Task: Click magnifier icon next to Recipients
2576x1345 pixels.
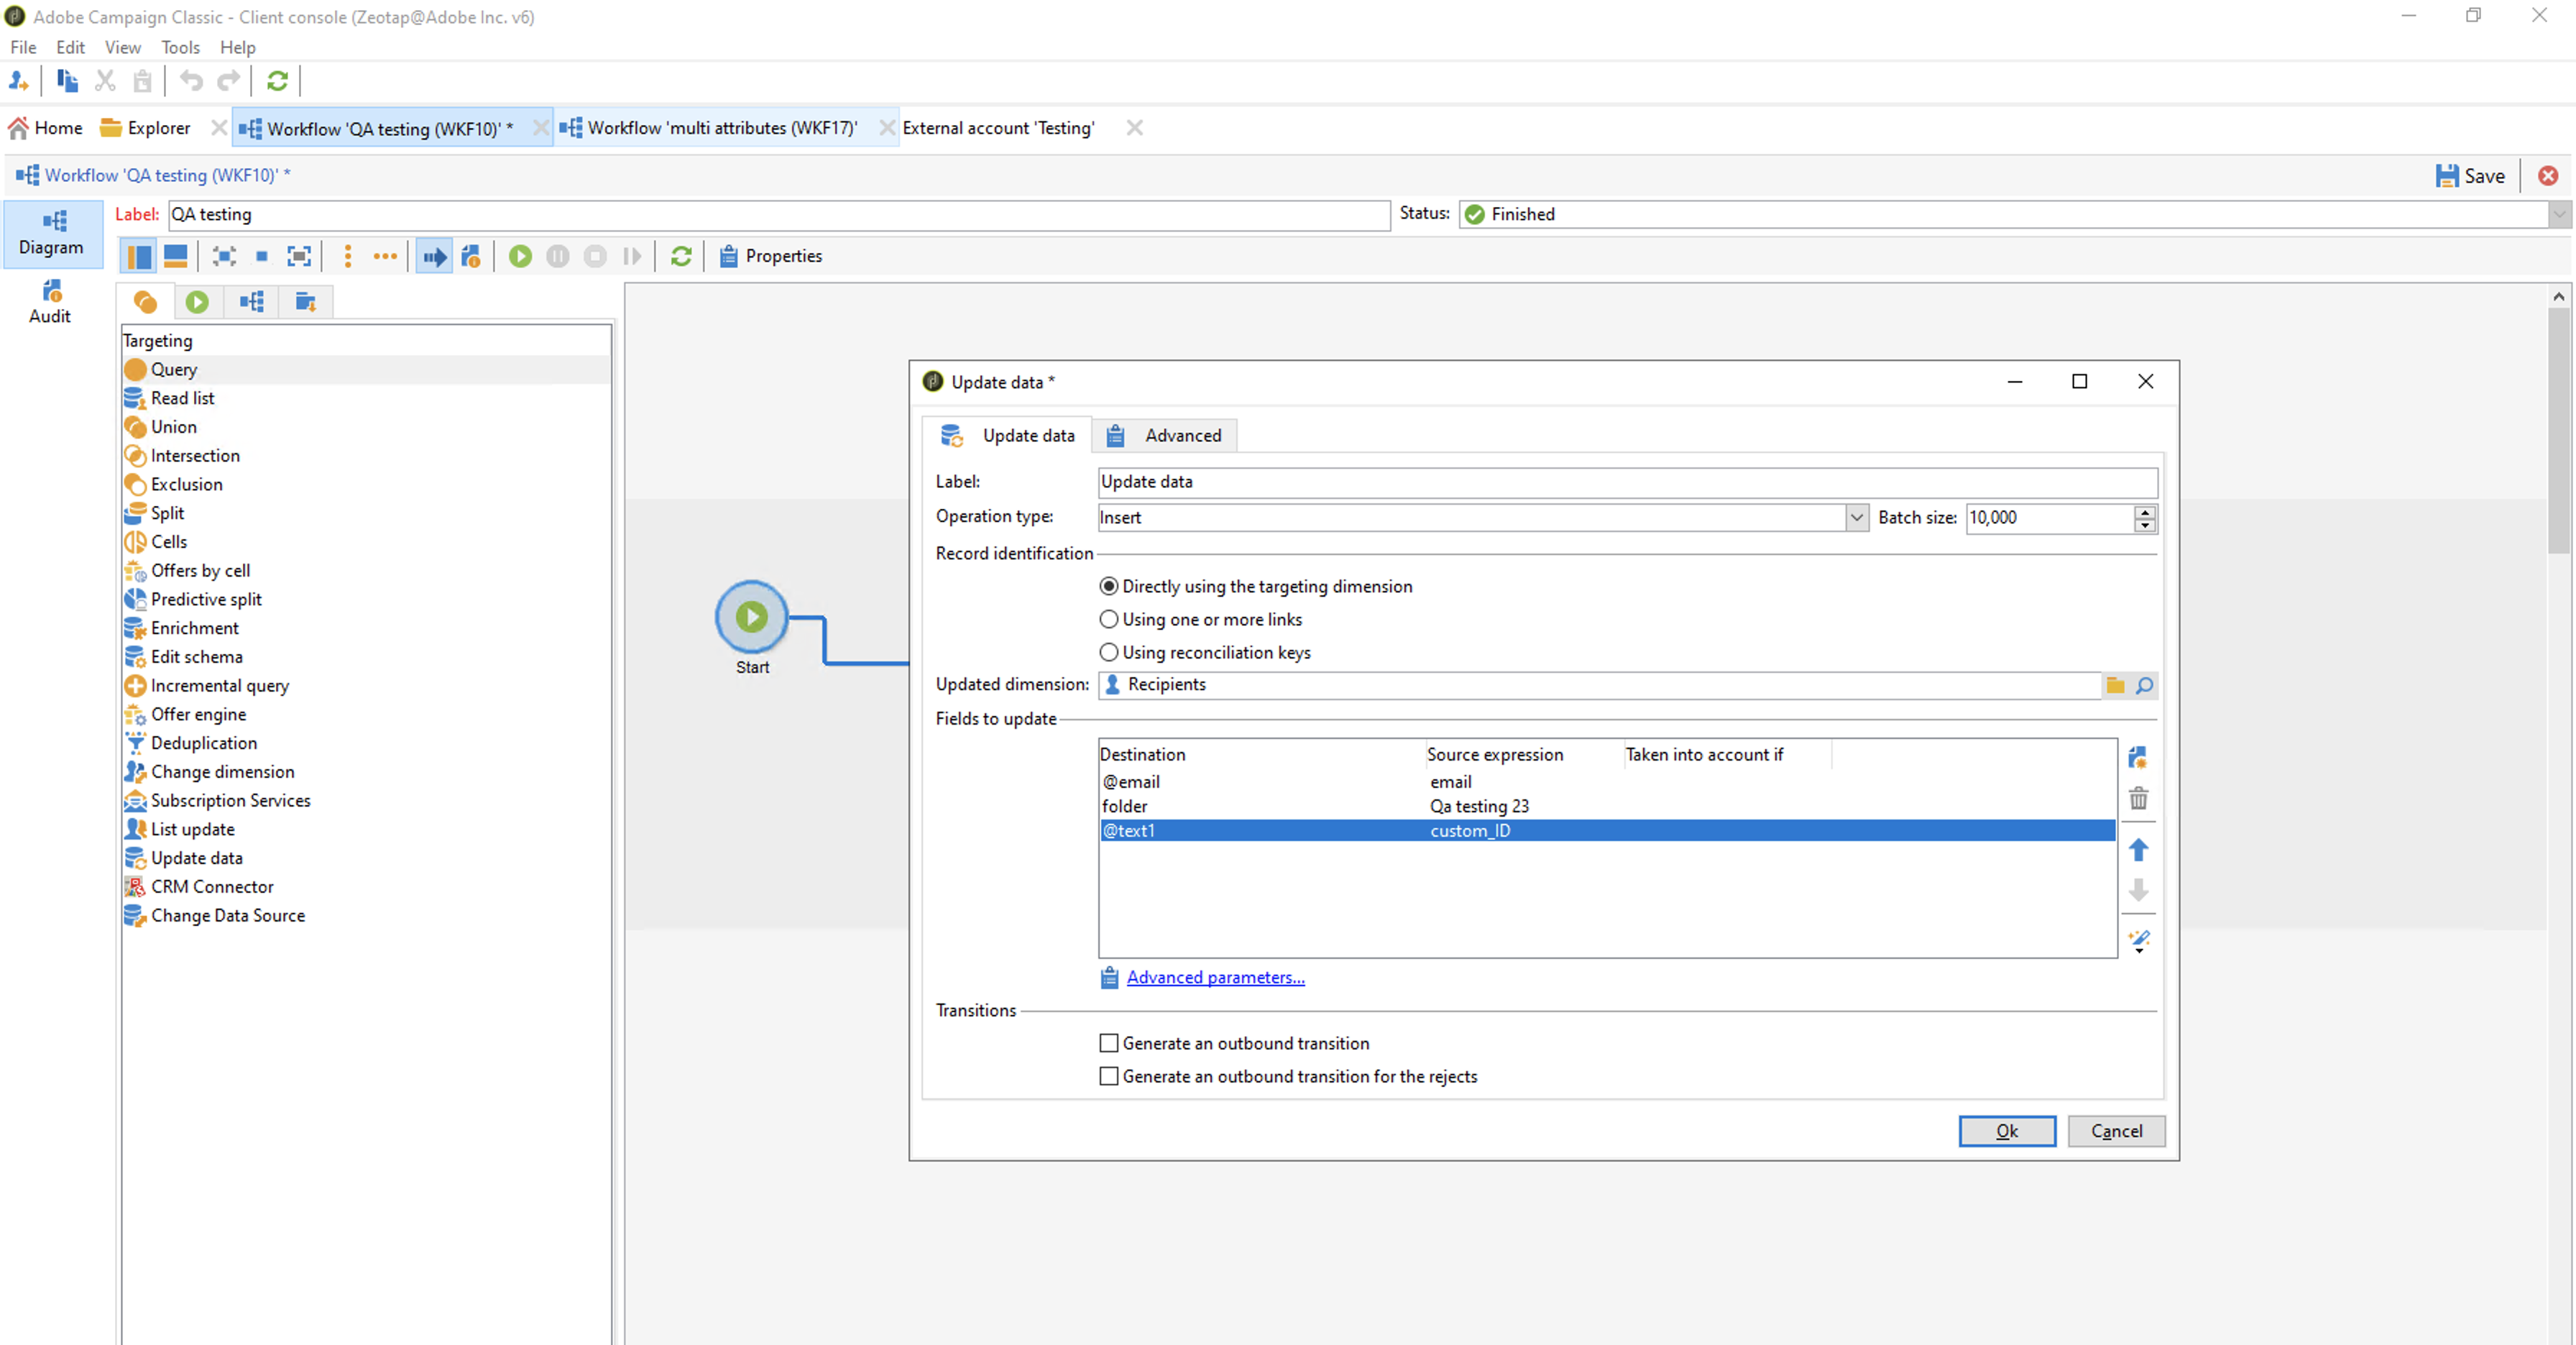Action: 2144,685
